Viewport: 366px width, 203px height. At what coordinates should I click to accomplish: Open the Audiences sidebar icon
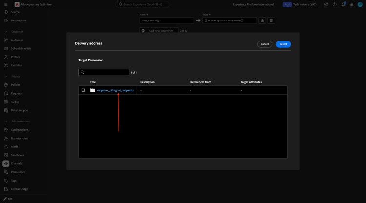point(6,40)
